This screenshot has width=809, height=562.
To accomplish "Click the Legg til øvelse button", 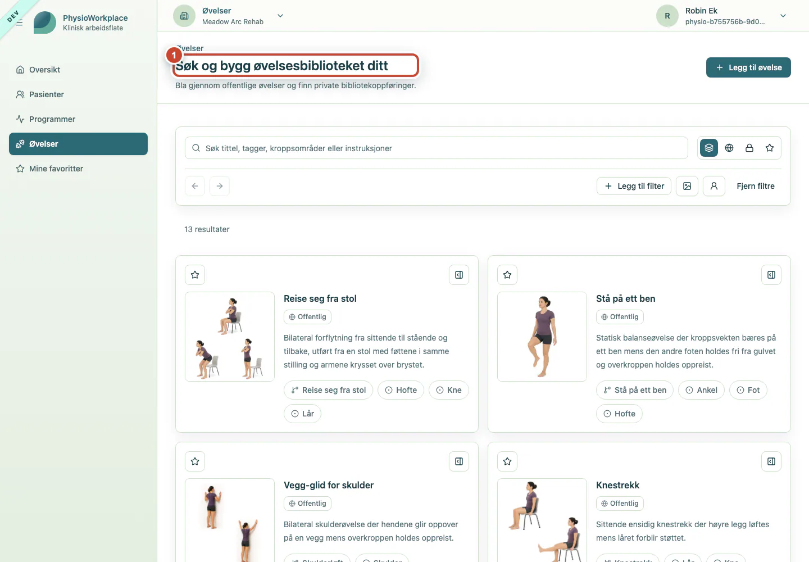I will click(x=748, y=67).
